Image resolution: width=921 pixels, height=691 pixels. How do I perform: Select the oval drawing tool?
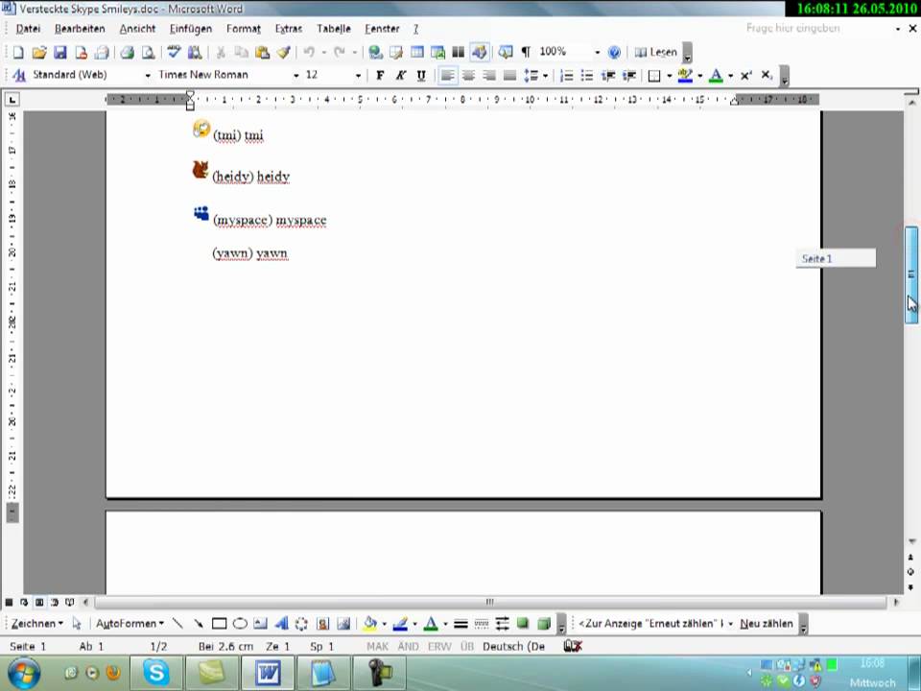[240, 624]
